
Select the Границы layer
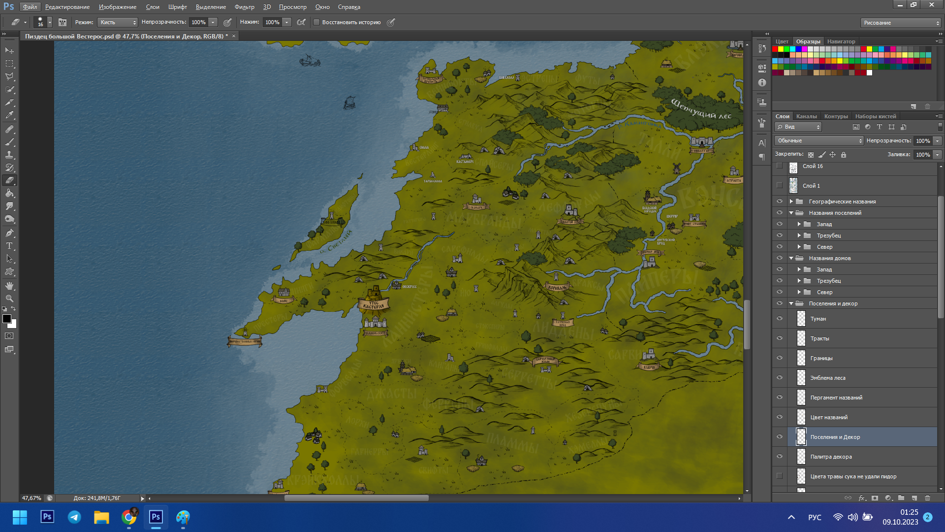click(x=821, y=358)
